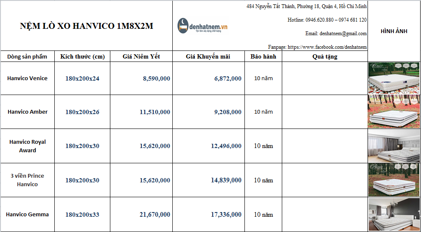
Task: Open the Hanvico Amber mattress thumbnail
Action: tap(394, 112)
